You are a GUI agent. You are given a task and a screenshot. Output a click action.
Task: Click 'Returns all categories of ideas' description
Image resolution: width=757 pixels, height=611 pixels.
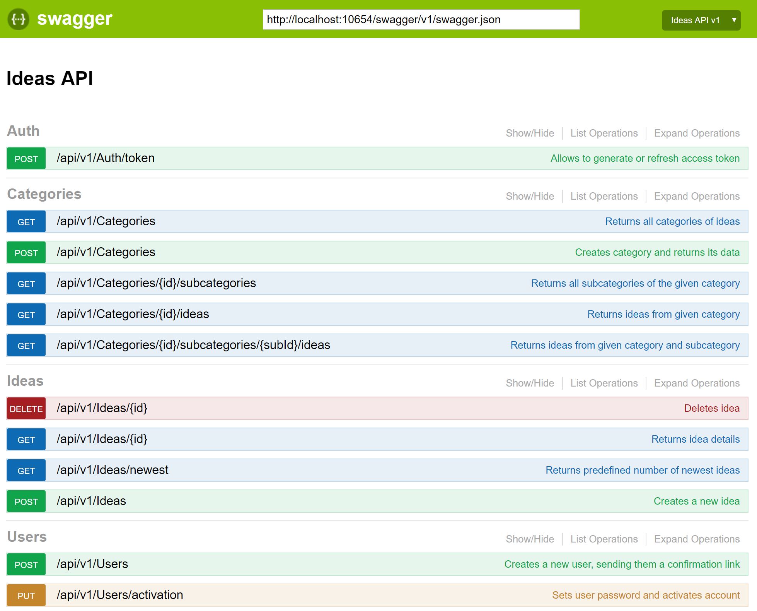(672, 222)
